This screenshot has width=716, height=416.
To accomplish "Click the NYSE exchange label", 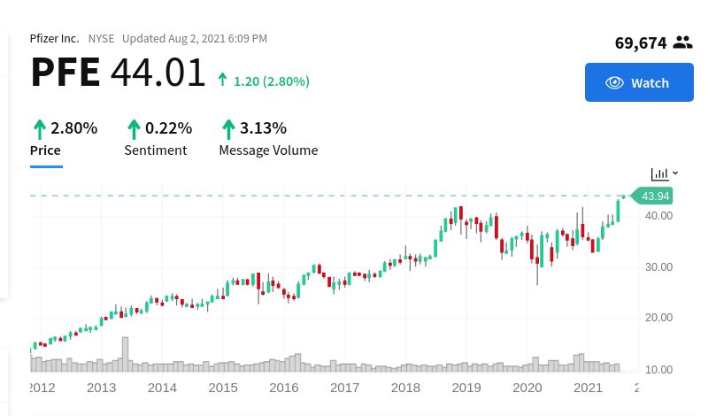I will (102, 38).
